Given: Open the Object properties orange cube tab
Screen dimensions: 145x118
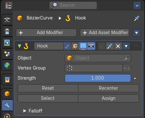Looking at the screenshot, I should (7, 94).
